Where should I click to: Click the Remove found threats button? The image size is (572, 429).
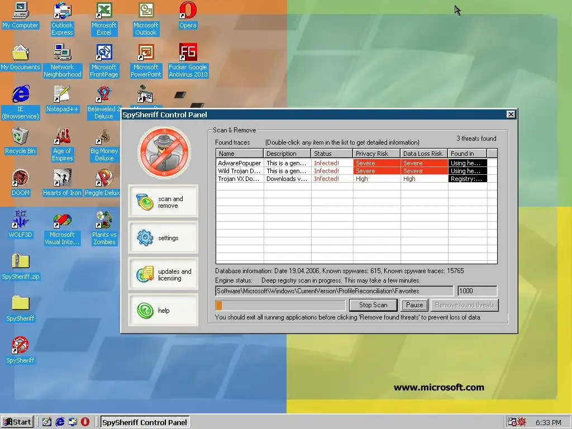tap(465, 305)
